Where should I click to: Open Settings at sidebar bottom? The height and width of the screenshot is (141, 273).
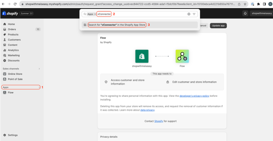(x=13, y=135)
